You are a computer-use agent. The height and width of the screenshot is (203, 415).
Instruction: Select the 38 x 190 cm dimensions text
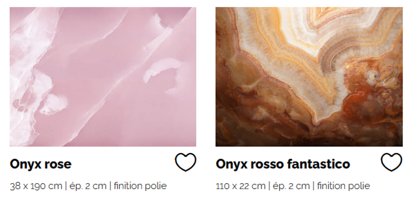click(36, 186)
